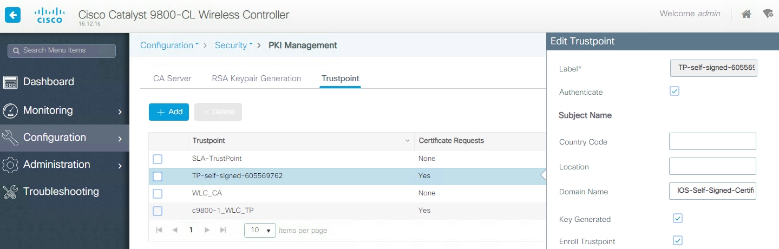Click the wireless settings icon in header

[x=768, y=14]
